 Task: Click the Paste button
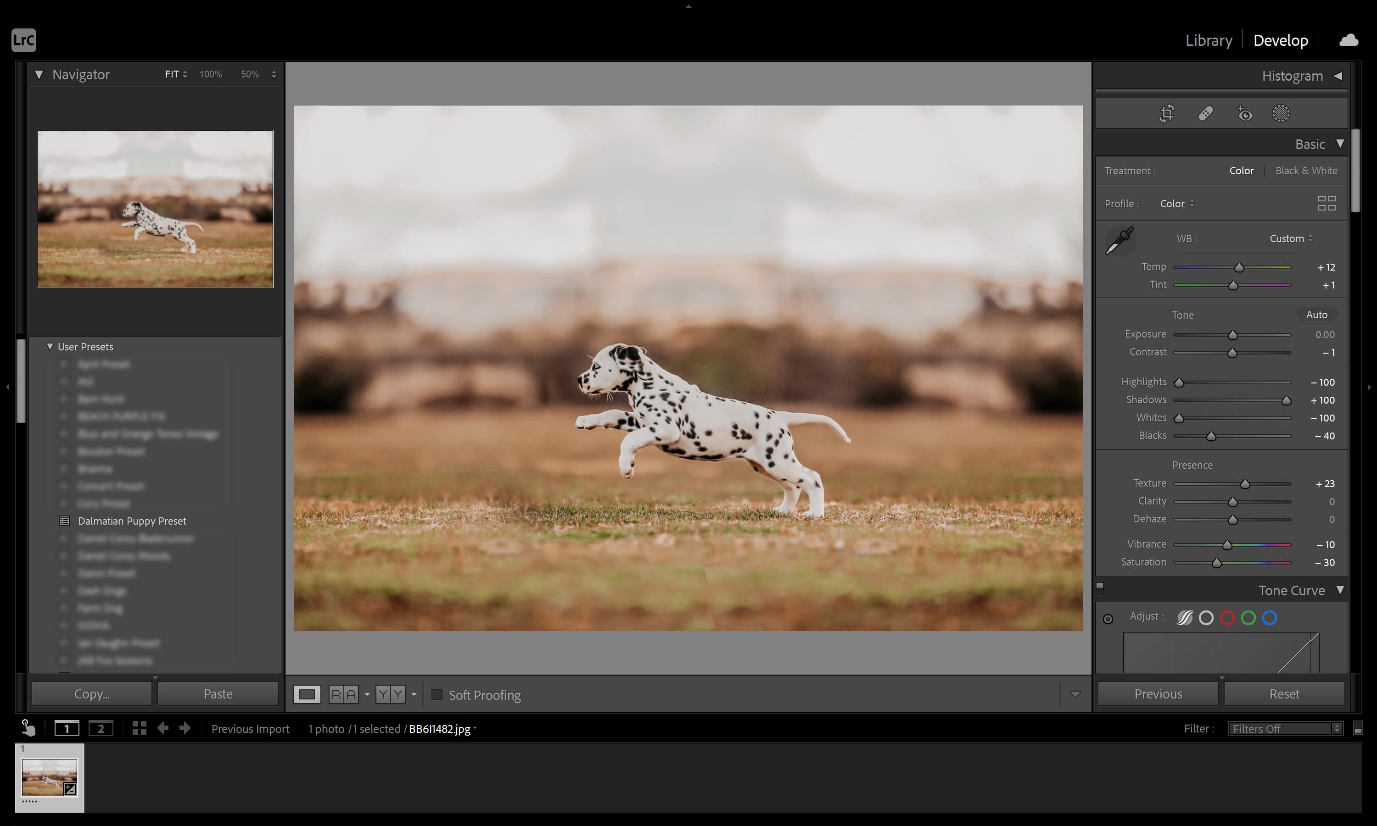(218, 693)
